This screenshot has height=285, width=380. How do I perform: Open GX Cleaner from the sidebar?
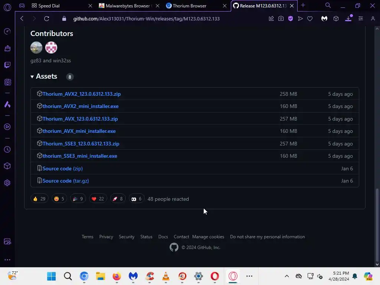coord(7,48)
